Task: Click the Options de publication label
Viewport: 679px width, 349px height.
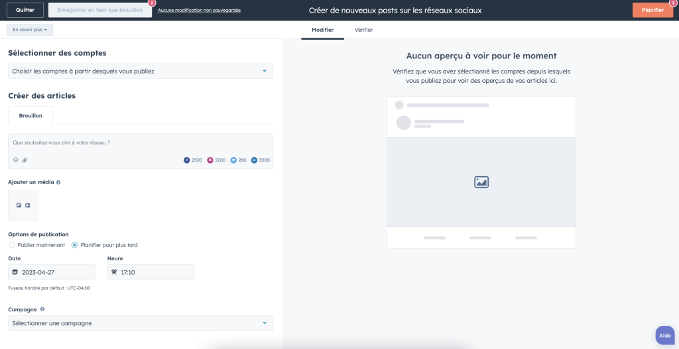Action: click(x=38, y=234)
